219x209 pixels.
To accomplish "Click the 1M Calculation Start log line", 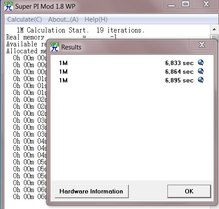I will coord(81,30).
